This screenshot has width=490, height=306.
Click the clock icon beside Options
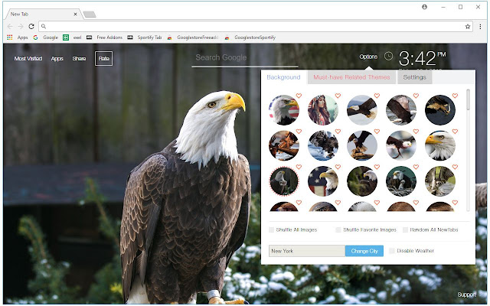(388, 56)
